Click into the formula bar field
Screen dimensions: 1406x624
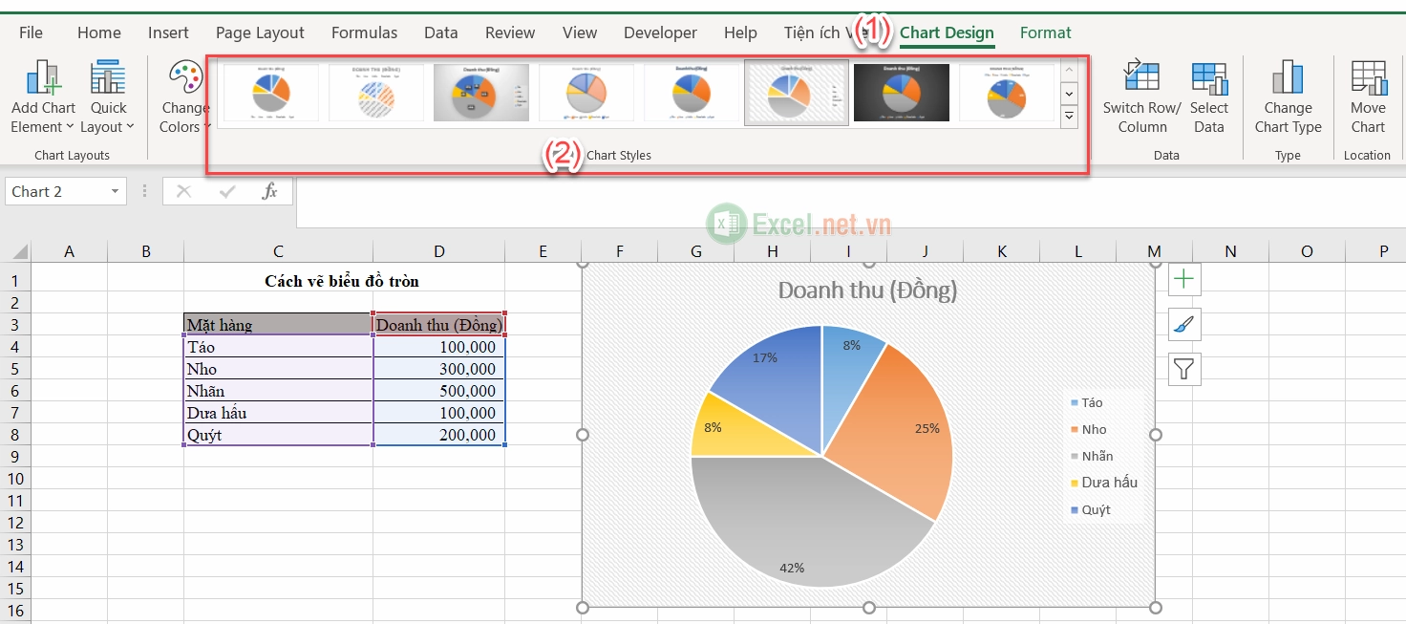[850, 202]
